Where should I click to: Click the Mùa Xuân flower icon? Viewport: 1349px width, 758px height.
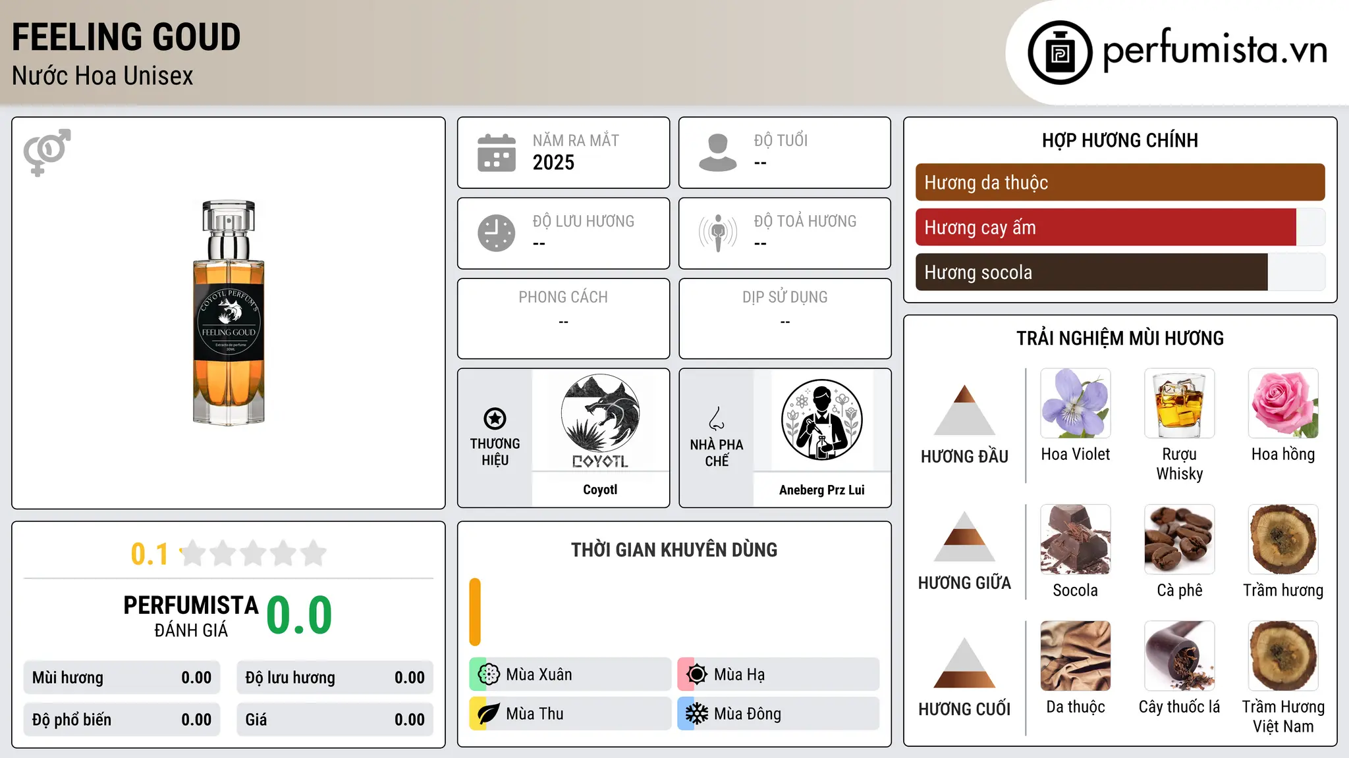tap(489, 674)
